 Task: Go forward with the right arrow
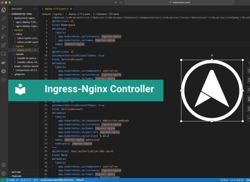coord(121,3)
